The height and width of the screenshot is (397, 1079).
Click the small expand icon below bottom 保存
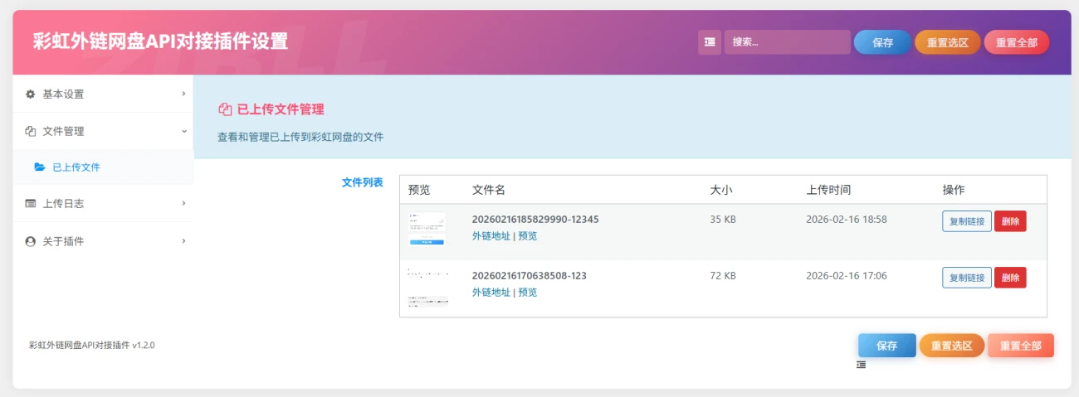pyautogui.click(x=862, y=365)
